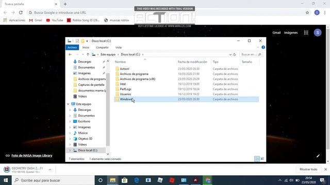Viewport: 330px width, 185px height.
Task: Open Google apps grid
Action: tap(306, 32)
